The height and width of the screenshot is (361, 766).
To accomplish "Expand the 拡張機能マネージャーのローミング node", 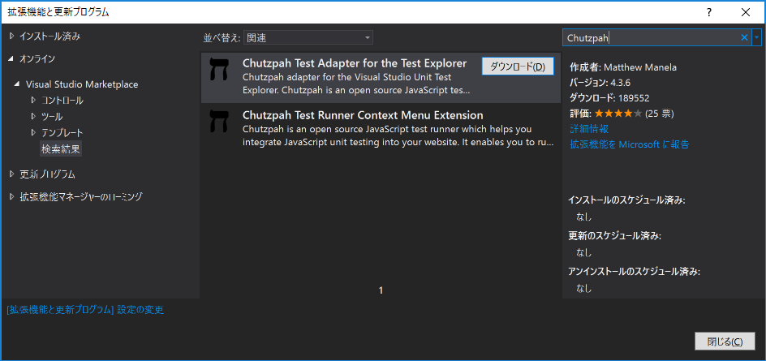I will coord(11,197).
